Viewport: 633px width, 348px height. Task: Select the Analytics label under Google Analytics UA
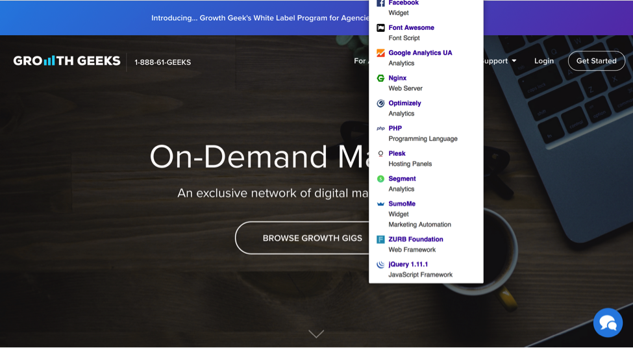[x=401, y=63]
